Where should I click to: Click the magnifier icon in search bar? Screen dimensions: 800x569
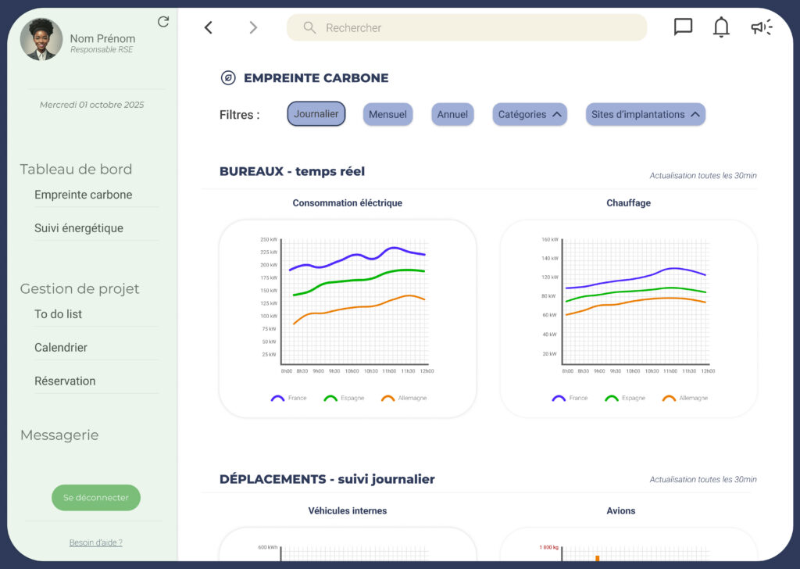(x=309, y=27)
